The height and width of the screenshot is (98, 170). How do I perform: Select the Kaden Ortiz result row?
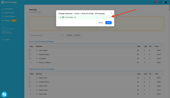[96, 78]
